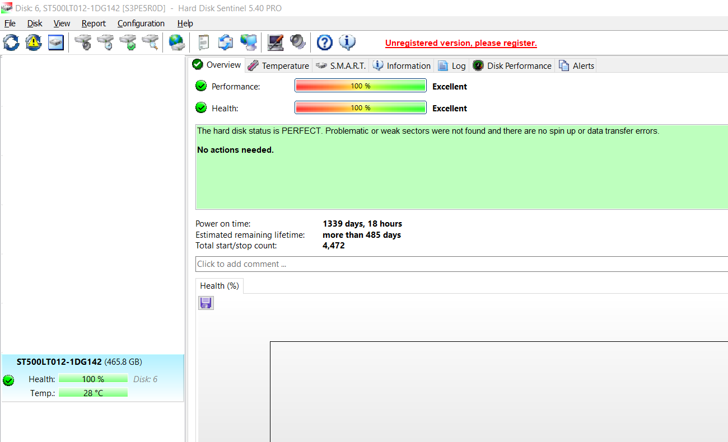Click the Refresh disk data toolbar icon

coord(11,43)
